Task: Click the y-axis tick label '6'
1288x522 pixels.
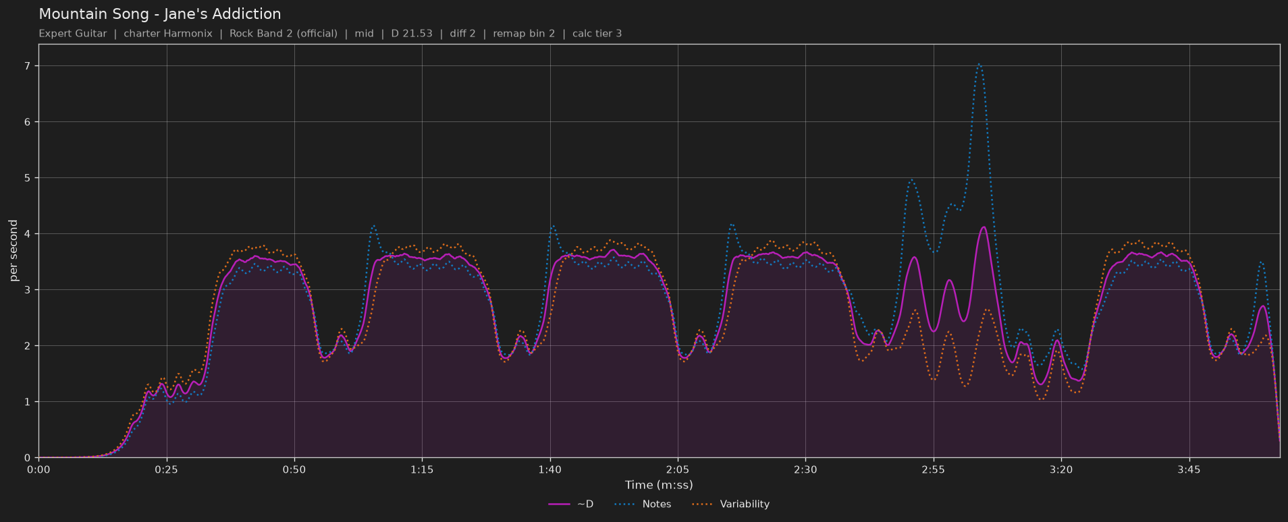Action: [x=28, y=122]
